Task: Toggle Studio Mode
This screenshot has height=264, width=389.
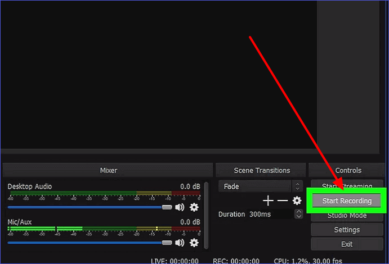Action: [x=347, y=216]
